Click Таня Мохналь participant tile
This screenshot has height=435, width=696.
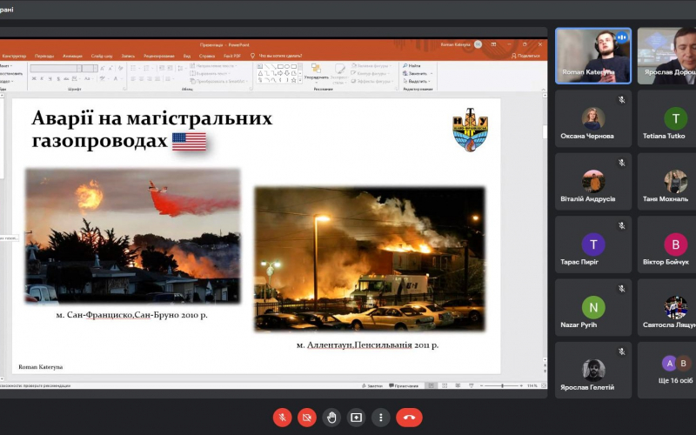(x=666, y=182)
